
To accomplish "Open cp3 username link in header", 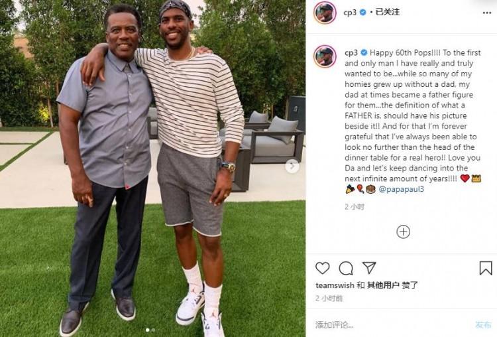I will click(350, 13).
